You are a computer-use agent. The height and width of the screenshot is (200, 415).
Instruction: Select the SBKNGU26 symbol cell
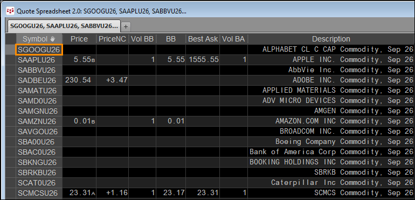39,162
